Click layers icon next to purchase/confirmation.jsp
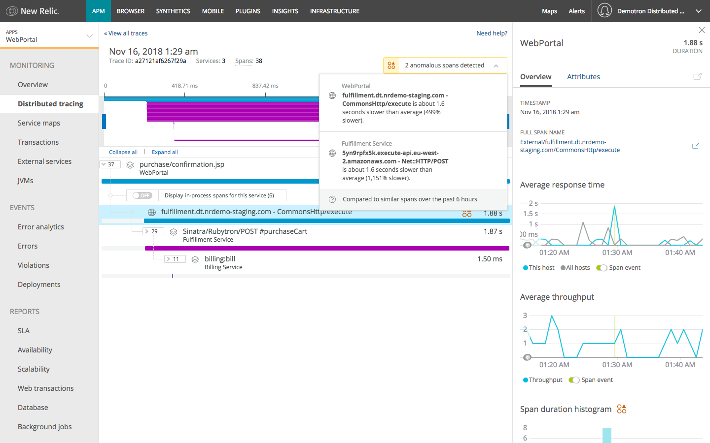This screenshot has height=443, width=710. [x=130, y=165]
